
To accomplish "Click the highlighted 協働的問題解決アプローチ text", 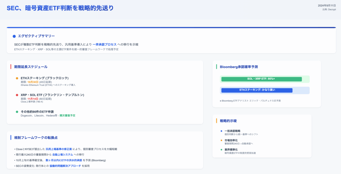I will point(65,166).
